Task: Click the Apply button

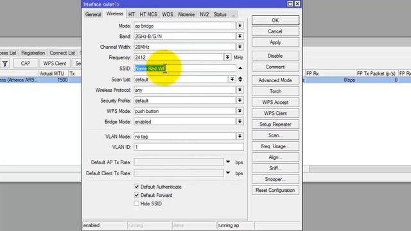Action: coord(275,42)
